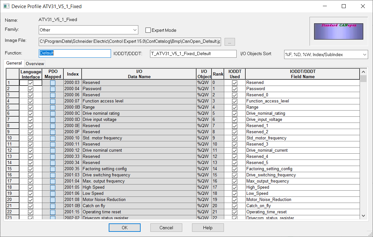Toggle IODDT Used checkbox for Low_Speed
373x237 pixels.
click(235, 194)
